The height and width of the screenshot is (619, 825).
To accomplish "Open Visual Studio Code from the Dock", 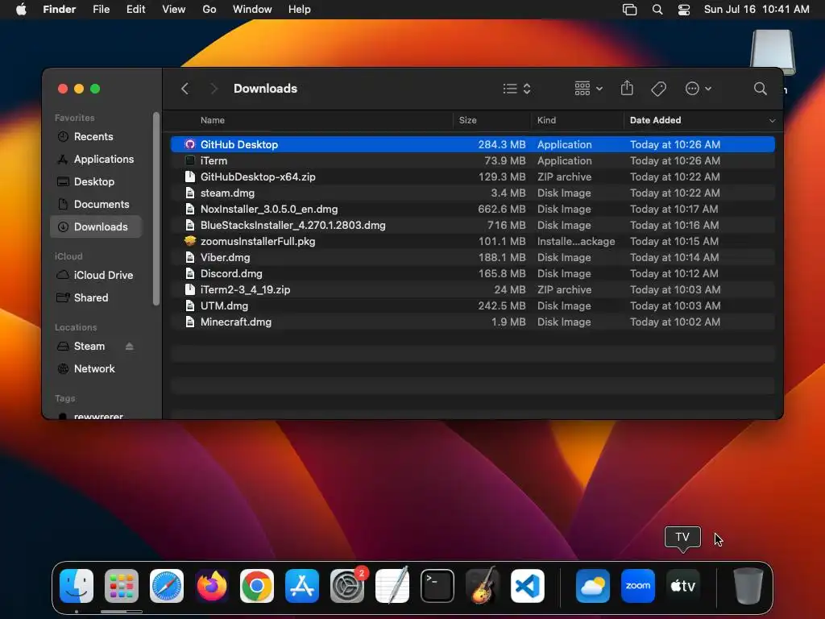I will [x=528, y=586].
